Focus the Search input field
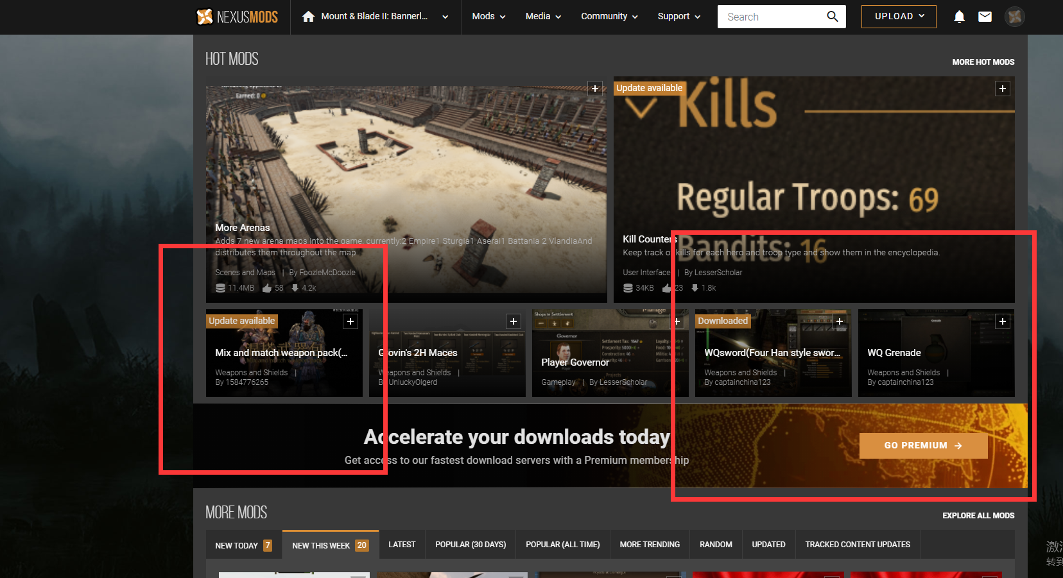The width and height of the screenshot is (1063, 578). pyautogui.click(x=772, y=17)
